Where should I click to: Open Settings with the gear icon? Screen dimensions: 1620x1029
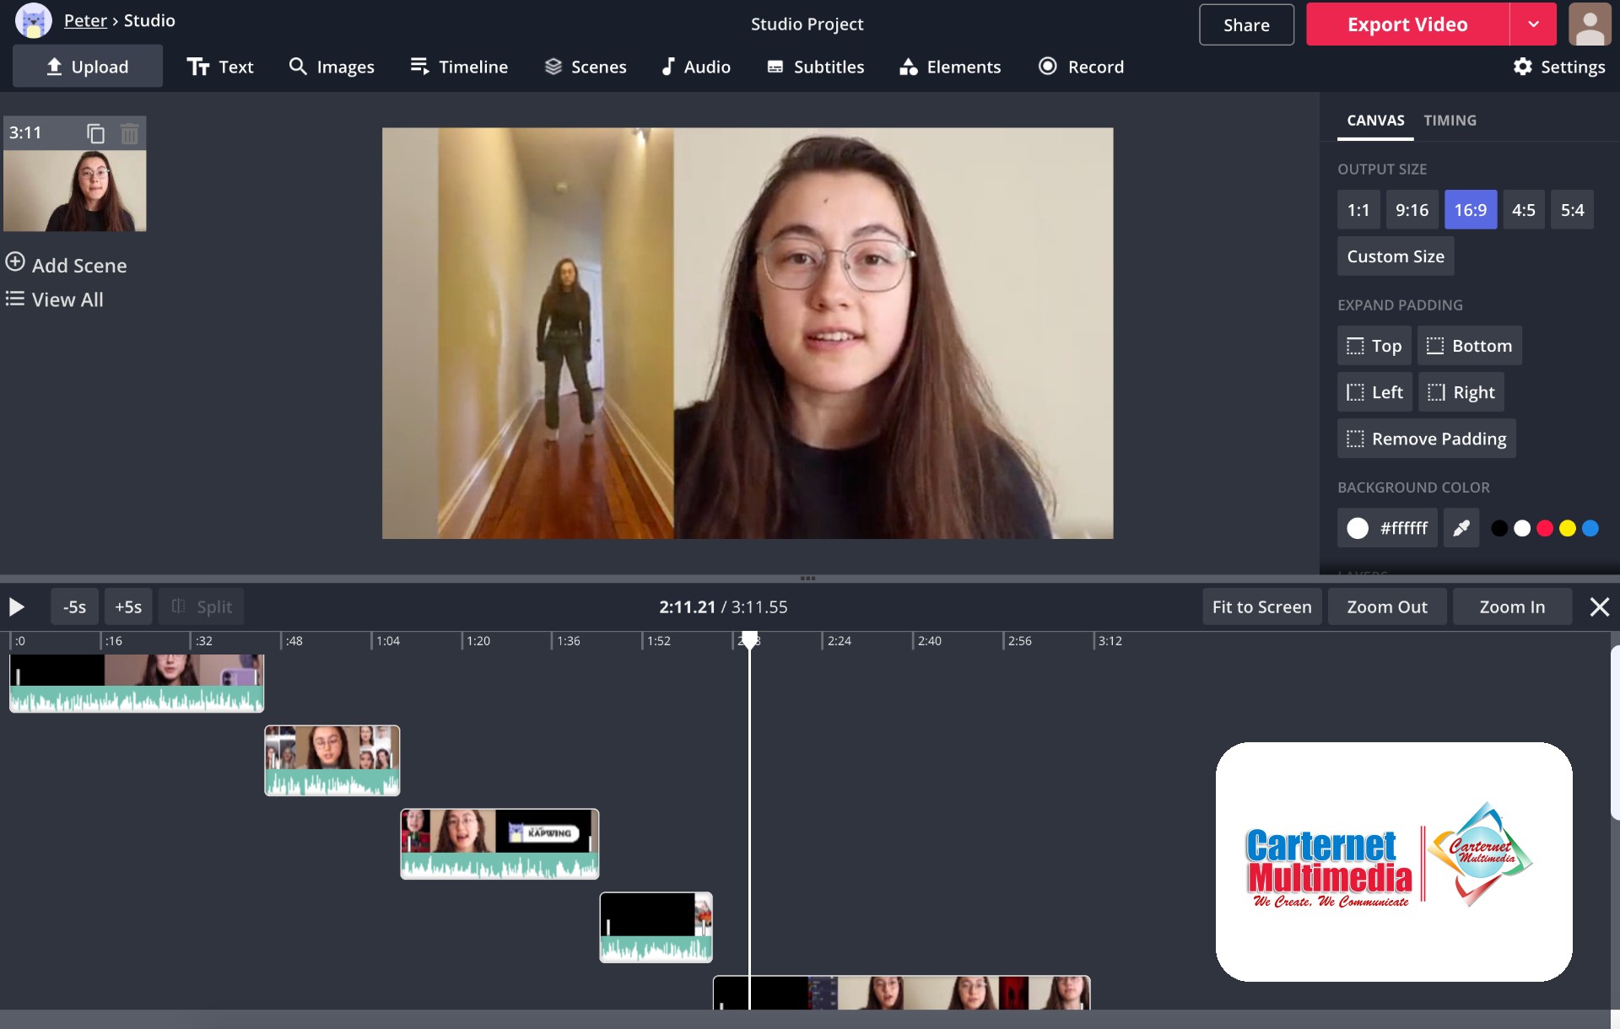(x=1559, y=67)
